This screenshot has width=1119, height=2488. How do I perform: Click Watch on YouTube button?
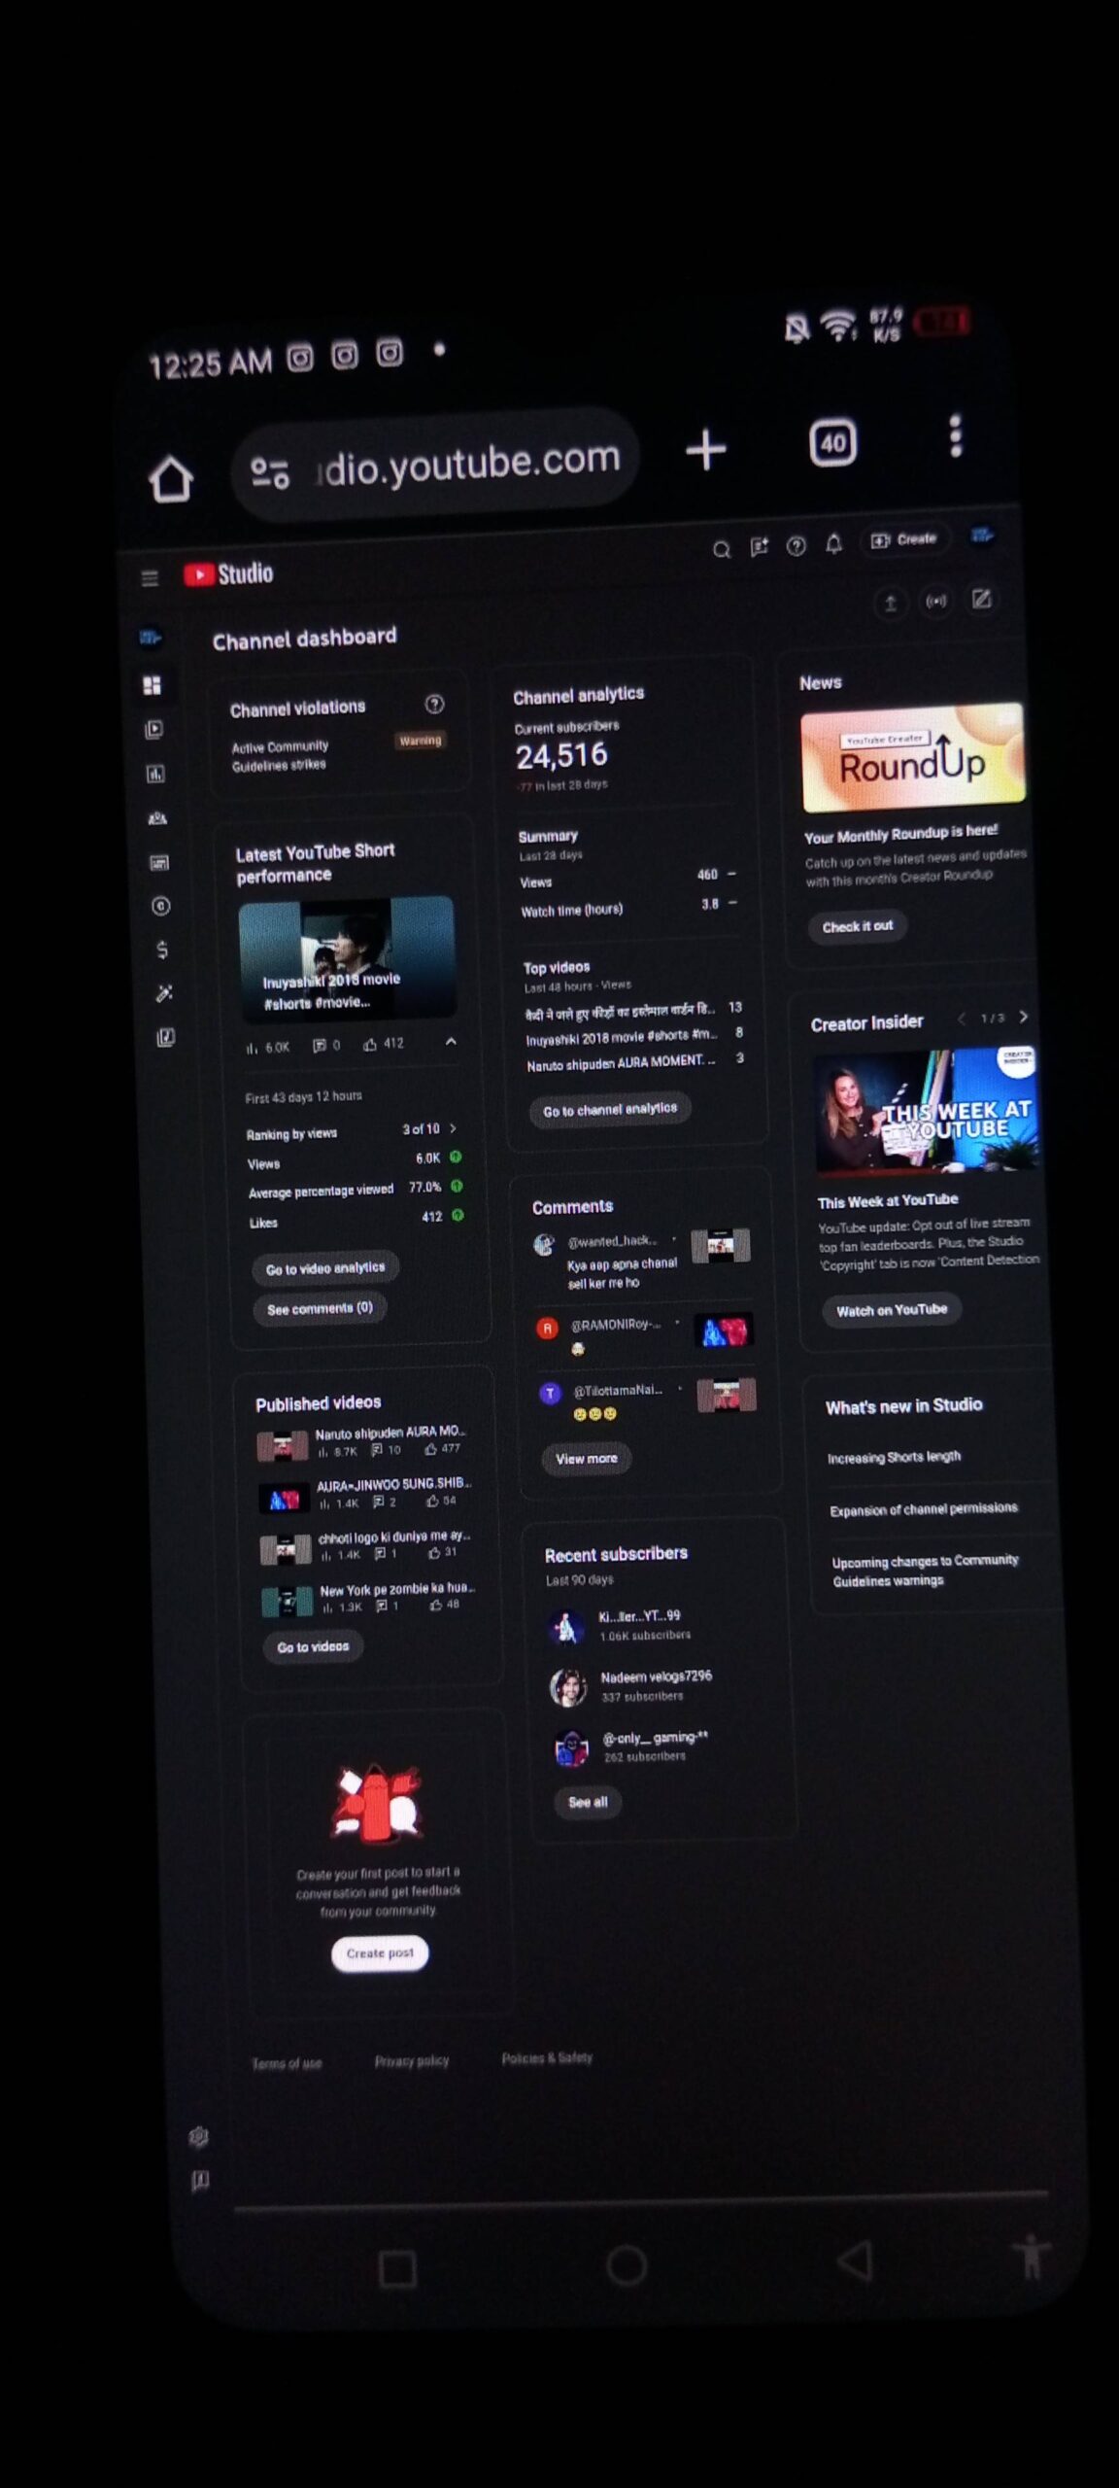[891, 1310]
